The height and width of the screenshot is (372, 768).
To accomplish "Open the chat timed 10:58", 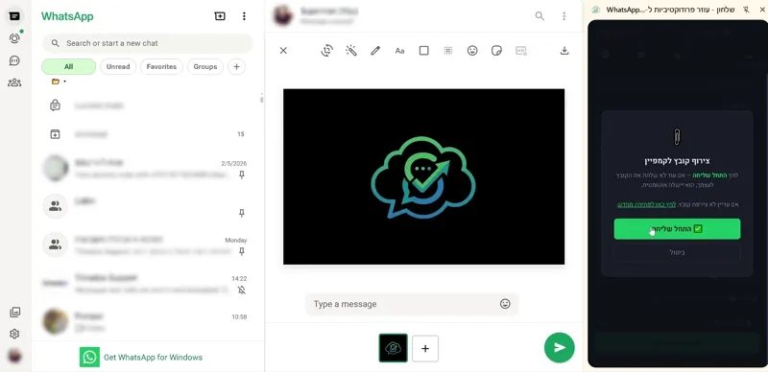I will pos(148,321).
